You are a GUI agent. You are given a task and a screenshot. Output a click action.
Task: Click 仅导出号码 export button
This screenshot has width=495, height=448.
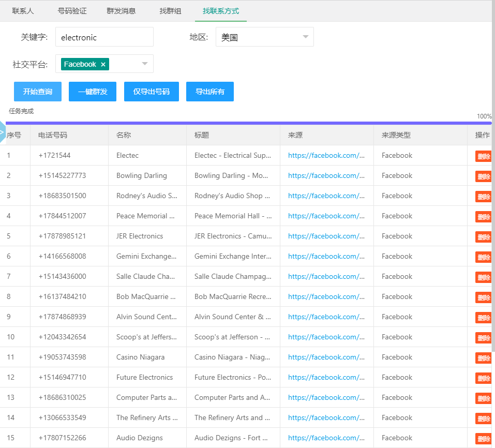click(x=152, y=92)
